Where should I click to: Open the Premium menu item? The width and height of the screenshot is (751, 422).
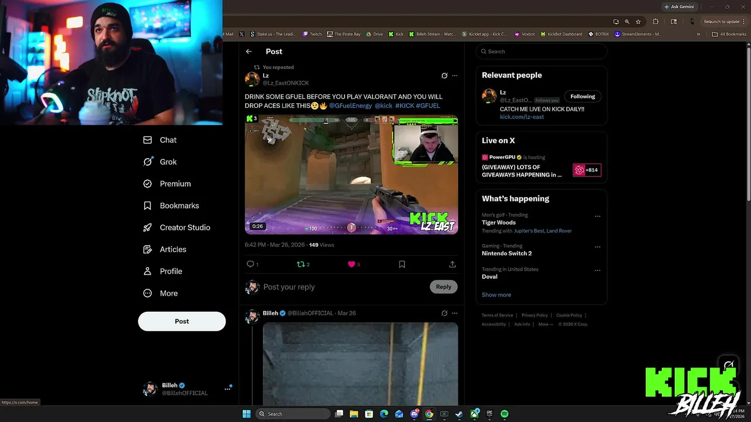167,183
